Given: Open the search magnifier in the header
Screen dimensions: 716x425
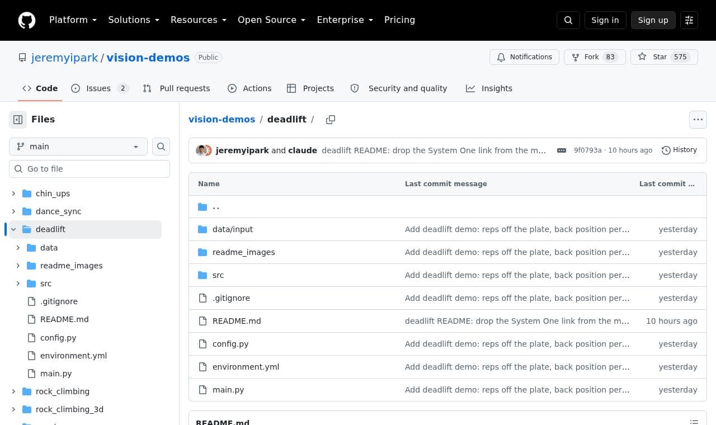Looking at the screenshot, I should point(568,20).
